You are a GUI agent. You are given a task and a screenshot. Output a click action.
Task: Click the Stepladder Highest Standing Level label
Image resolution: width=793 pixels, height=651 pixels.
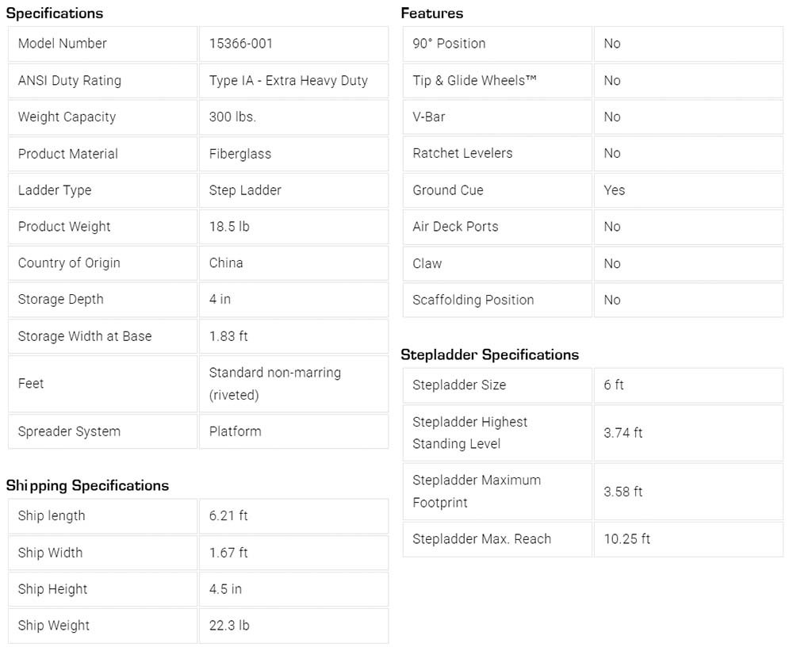click(469, 432)
